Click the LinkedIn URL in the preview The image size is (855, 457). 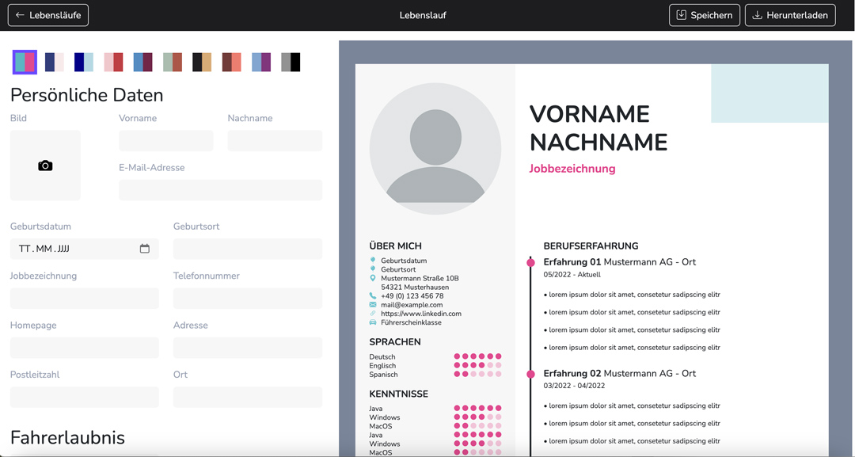click(x=420, y=314)
